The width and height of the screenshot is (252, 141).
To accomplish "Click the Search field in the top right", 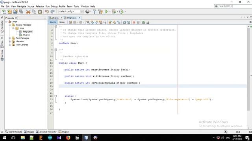I will (x=233, y=6).
